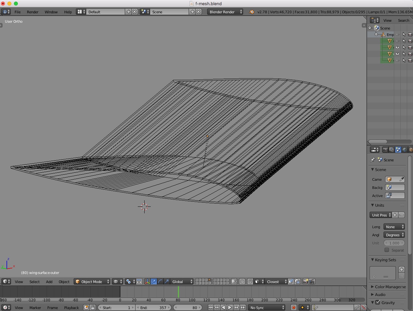The image size is (413, 311).
Task: Open the Length unit None dropdown
Action: (x=394, y=227)
